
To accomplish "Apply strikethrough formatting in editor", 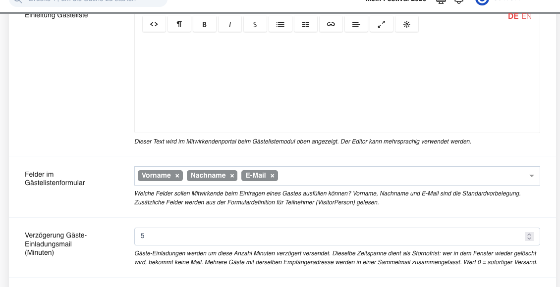I will [255, 24].
